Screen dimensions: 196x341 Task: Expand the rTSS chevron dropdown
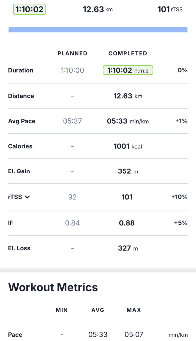[27, 197]
